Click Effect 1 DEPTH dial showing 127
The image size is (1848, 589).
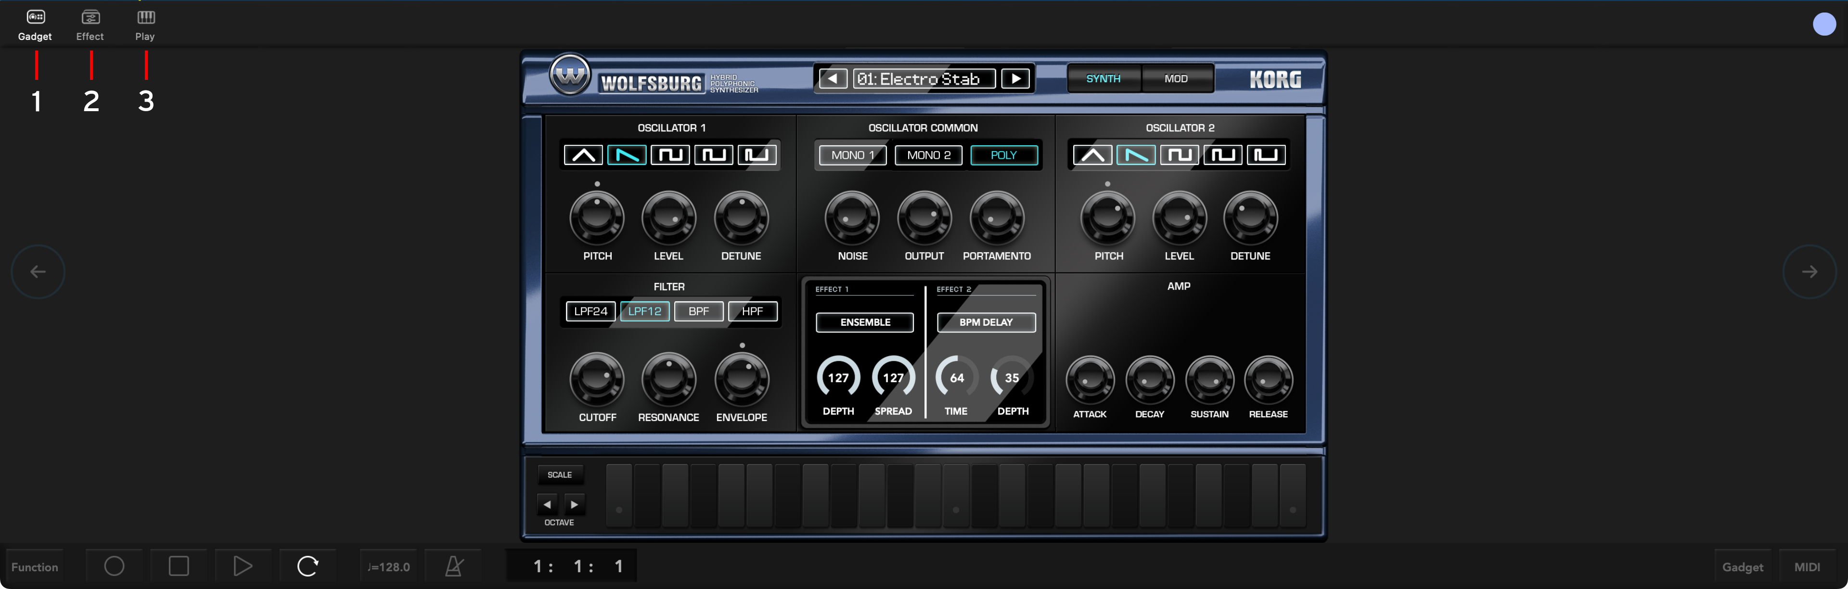click(x=838, y=377)
